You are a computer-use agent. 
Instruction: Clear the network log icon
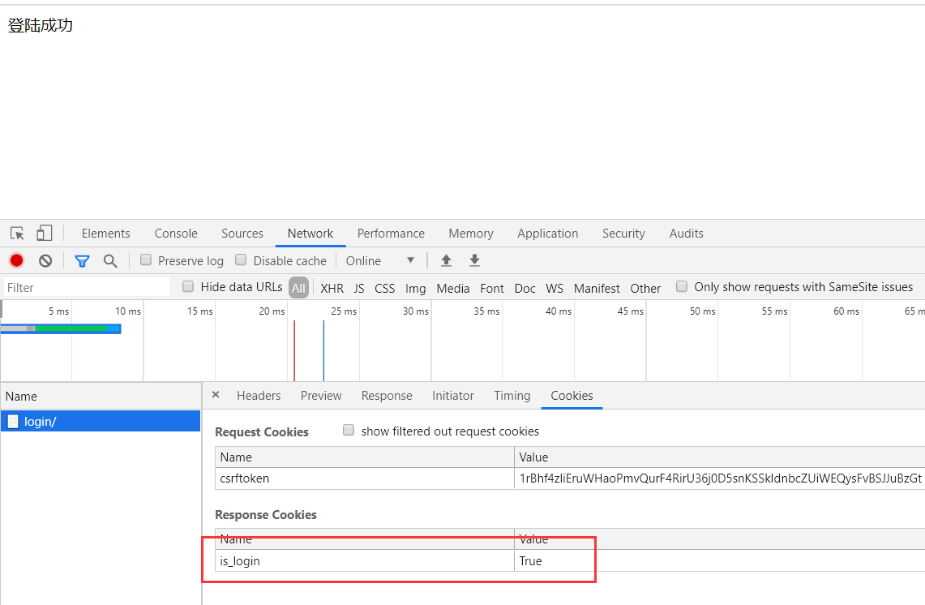(45, 260)
